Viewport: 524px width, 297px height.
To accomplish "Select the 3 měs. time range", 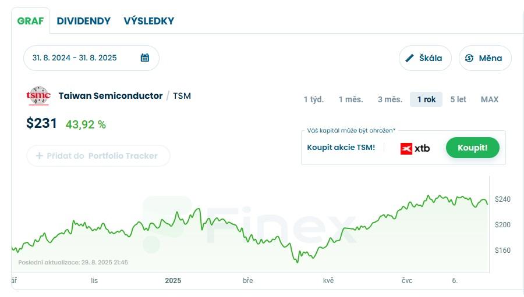I will click(x=390, y=99).
